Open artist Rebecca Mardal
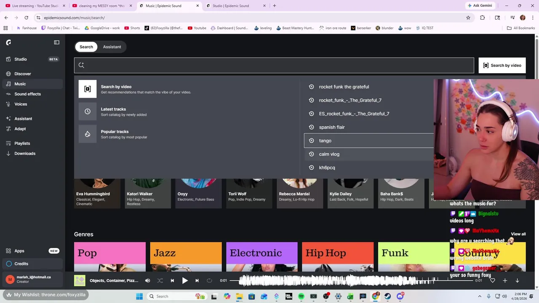The image size is (539, 303). point(300,194)
